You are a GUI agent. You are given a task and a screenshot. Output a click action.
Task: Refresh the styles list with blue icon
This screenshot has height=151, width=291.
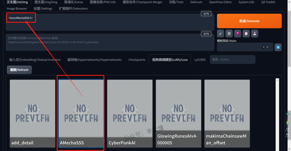[278, 47]
